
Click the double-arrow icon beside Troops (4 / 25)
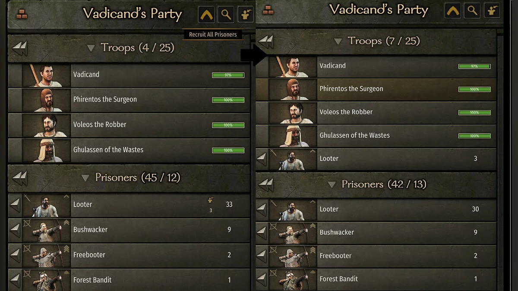[x=20, y=48]
